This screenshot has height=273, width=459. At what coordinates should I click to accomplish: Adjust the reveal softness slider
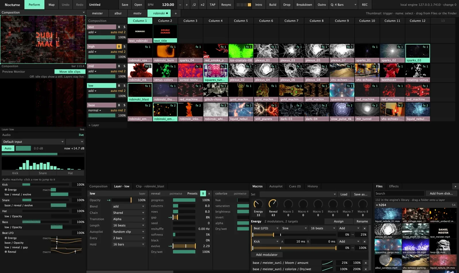click(x=184, y=234)
